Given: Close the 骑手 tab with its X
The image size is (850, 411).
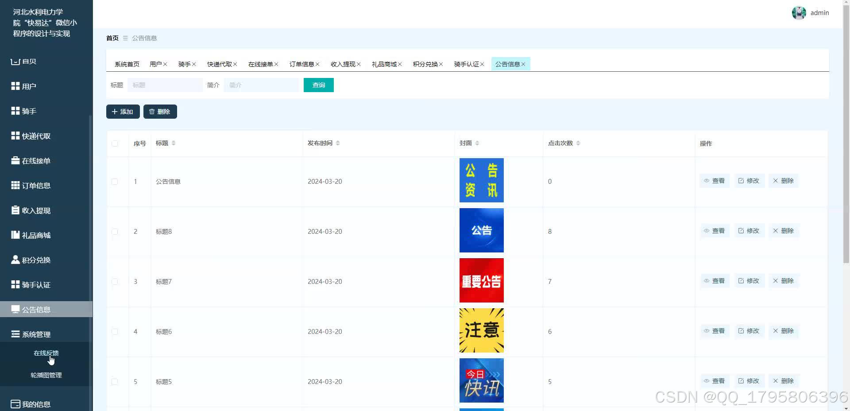Looking at the screenshot, I should click(x=194, y=64).
